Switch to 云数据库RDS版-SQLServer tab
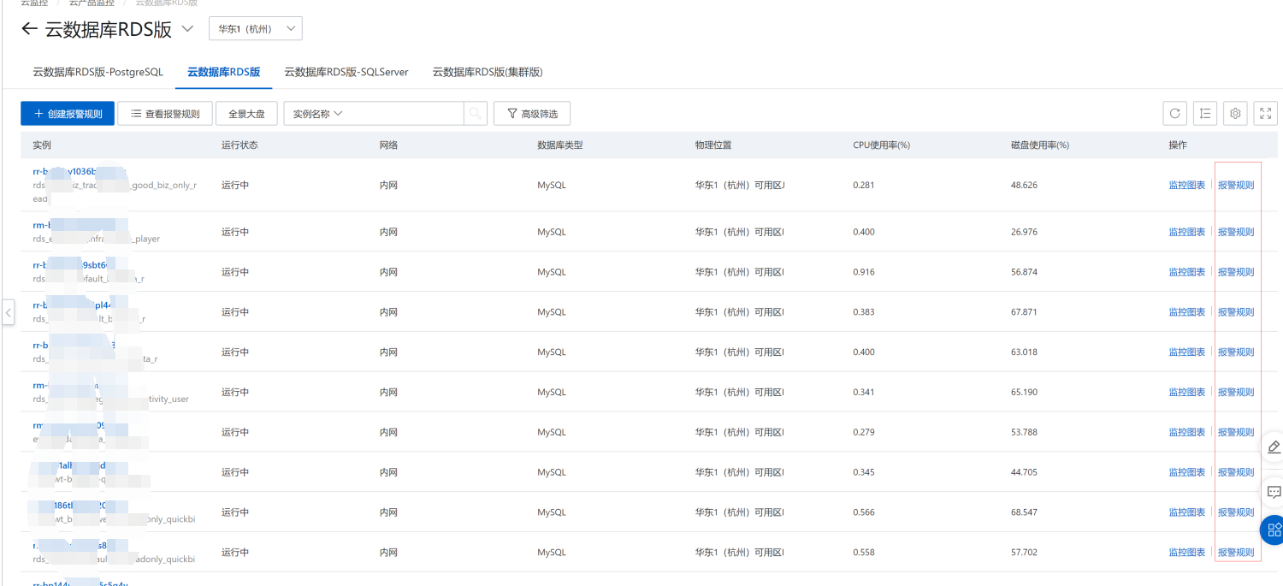The image size is (1283, 586). (x=346, y=72)
